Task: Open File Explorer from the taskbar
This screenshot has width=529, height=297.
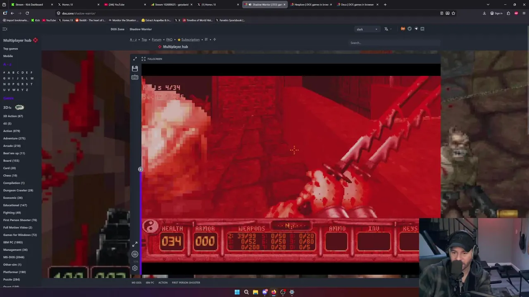Action: 255,292
